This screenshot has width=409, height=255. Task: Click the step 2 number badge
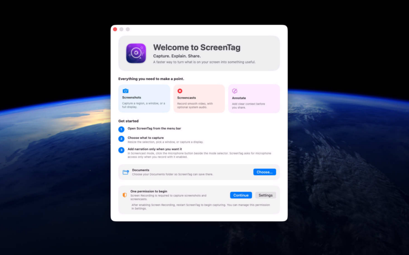click(x=121, y=139)
